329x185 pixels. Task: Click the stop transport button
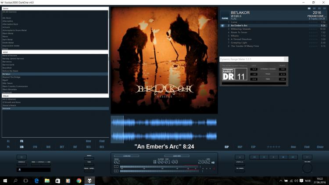tap(283, 157)
